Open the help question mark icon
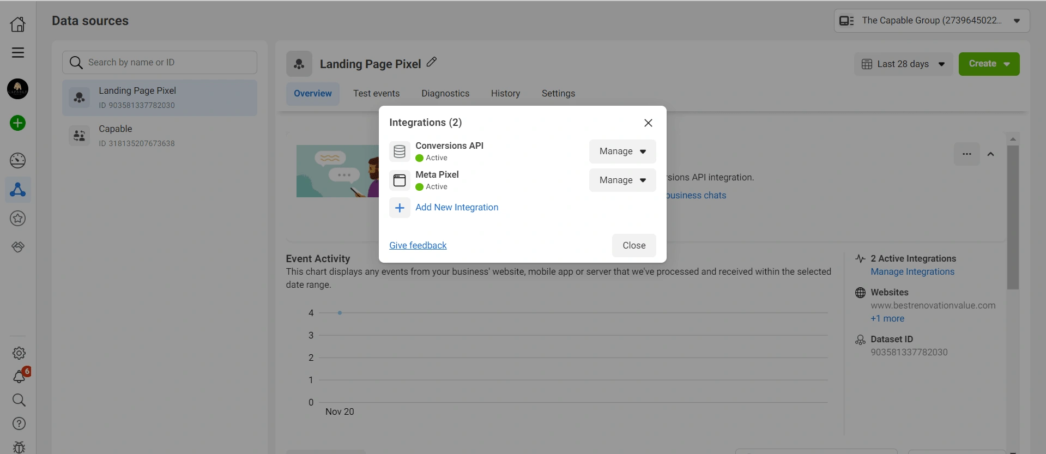 pyautogui.click(x=19, y=423)
